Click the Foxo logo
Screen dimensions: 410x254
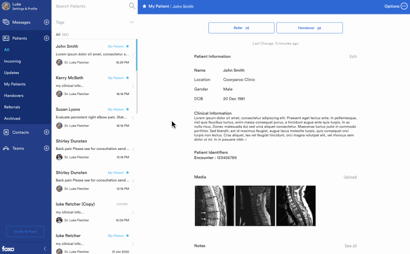8,249
